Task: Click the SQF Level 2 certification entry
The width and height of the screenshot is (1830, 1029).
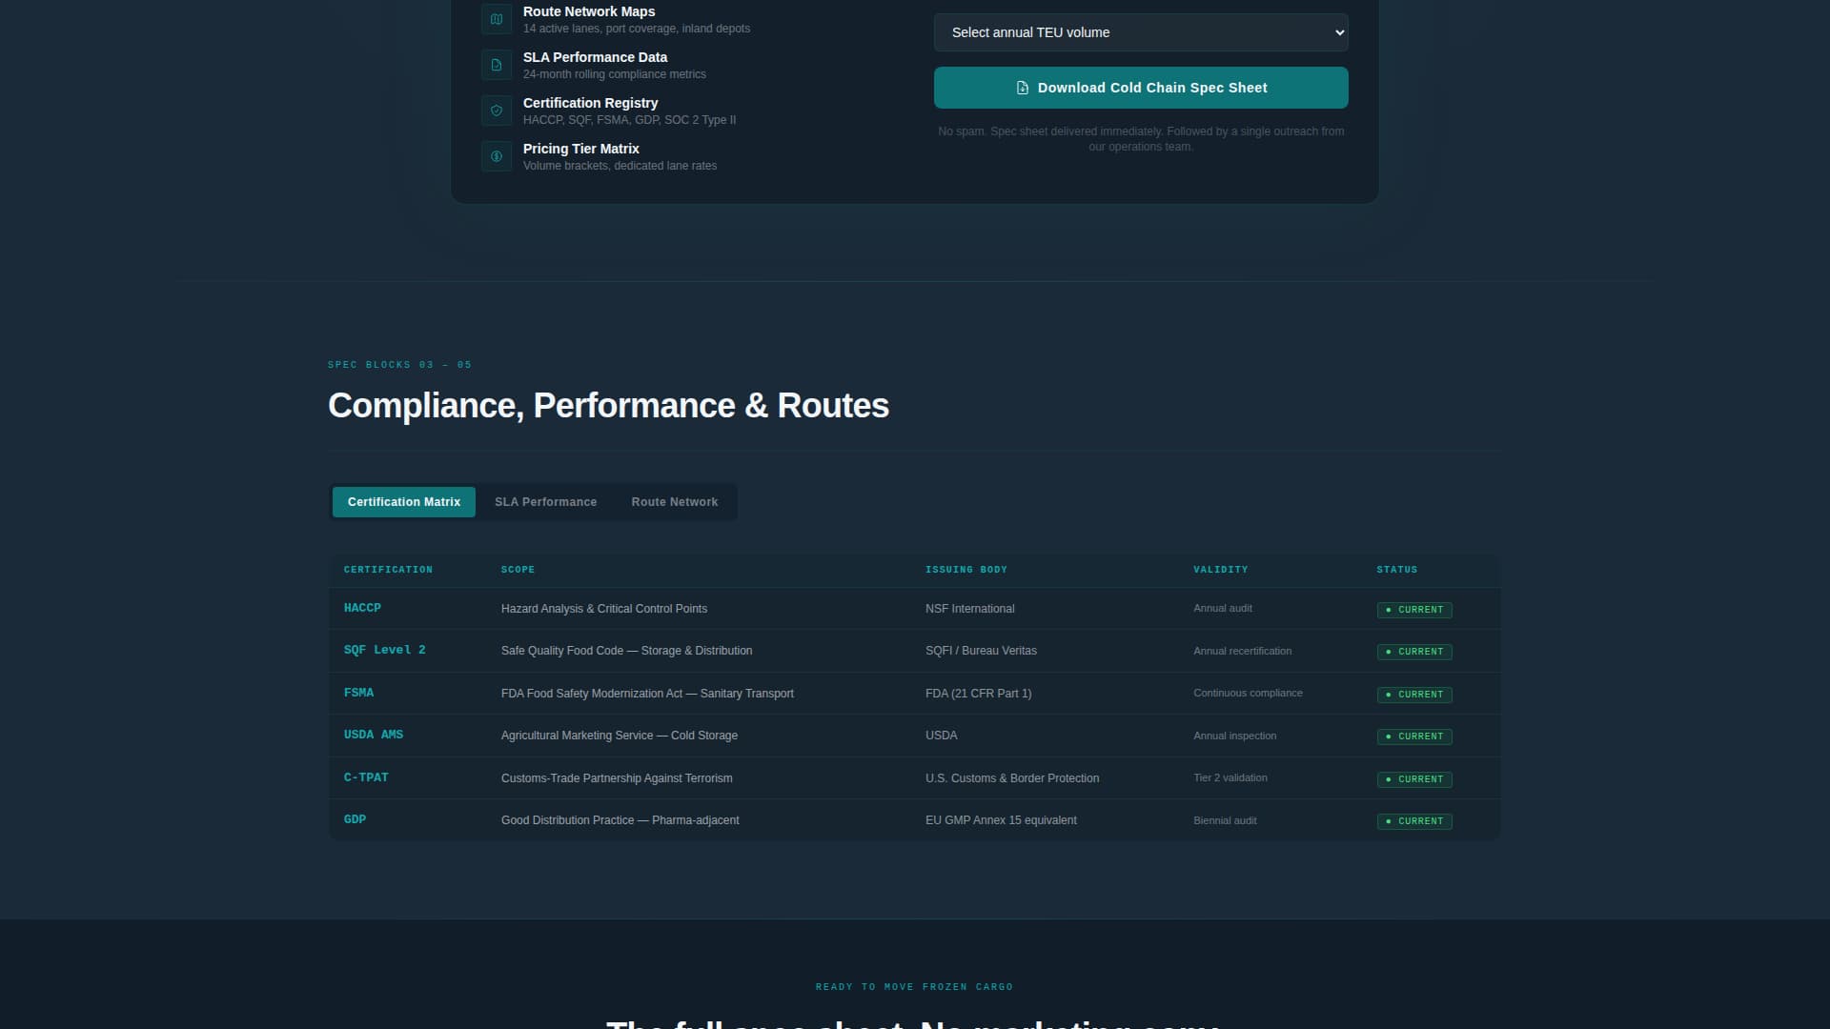Action: [x=384, y=650]
